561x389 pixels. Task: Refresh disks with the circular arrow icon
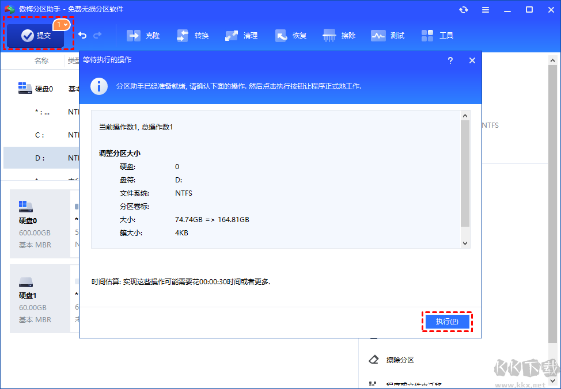point(464,9)
